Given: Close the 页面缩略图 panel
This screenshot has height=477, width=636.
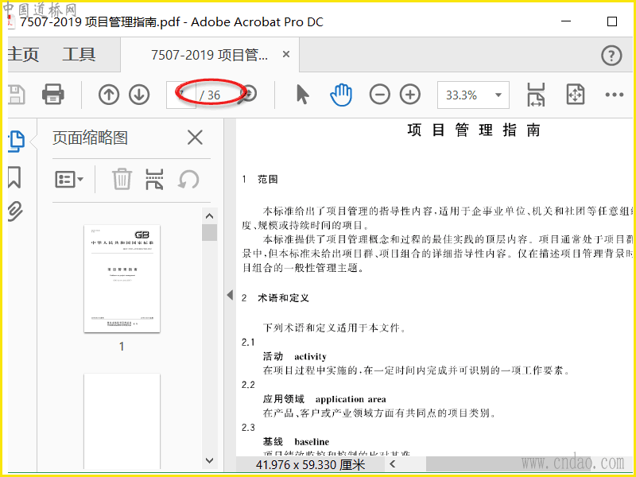Looking at the screenshot, I should [195, 138].
